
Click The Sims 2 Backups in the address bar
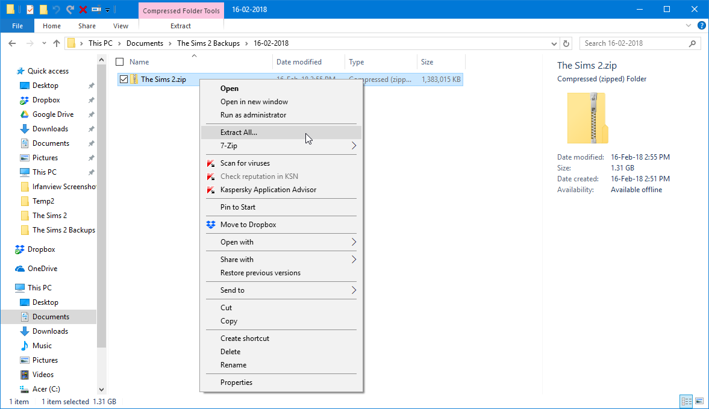(x=208, y=43)
